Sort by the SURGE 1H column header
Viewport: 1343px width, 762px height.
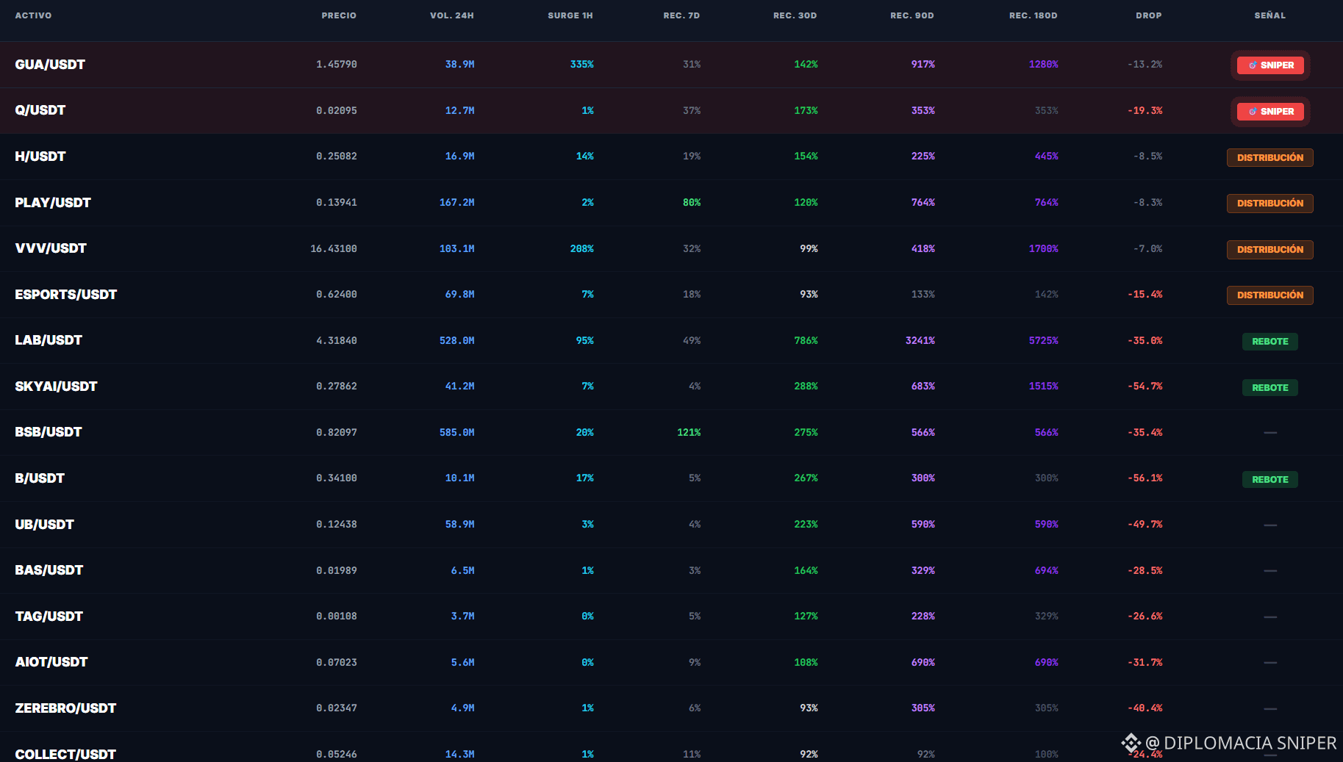point(570,15)
